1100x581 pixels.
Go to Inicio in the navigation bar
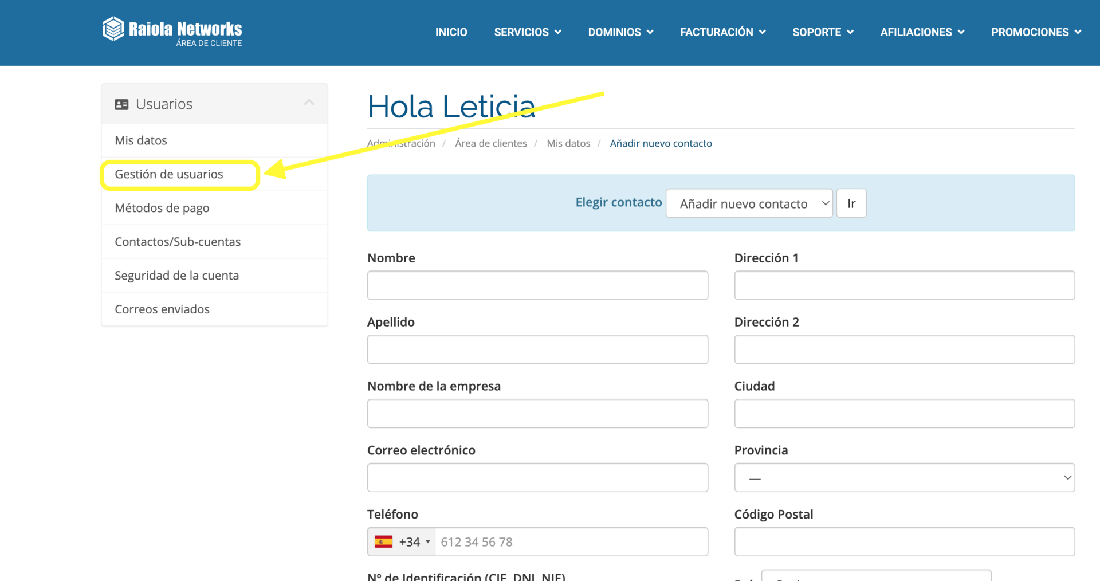451,32
